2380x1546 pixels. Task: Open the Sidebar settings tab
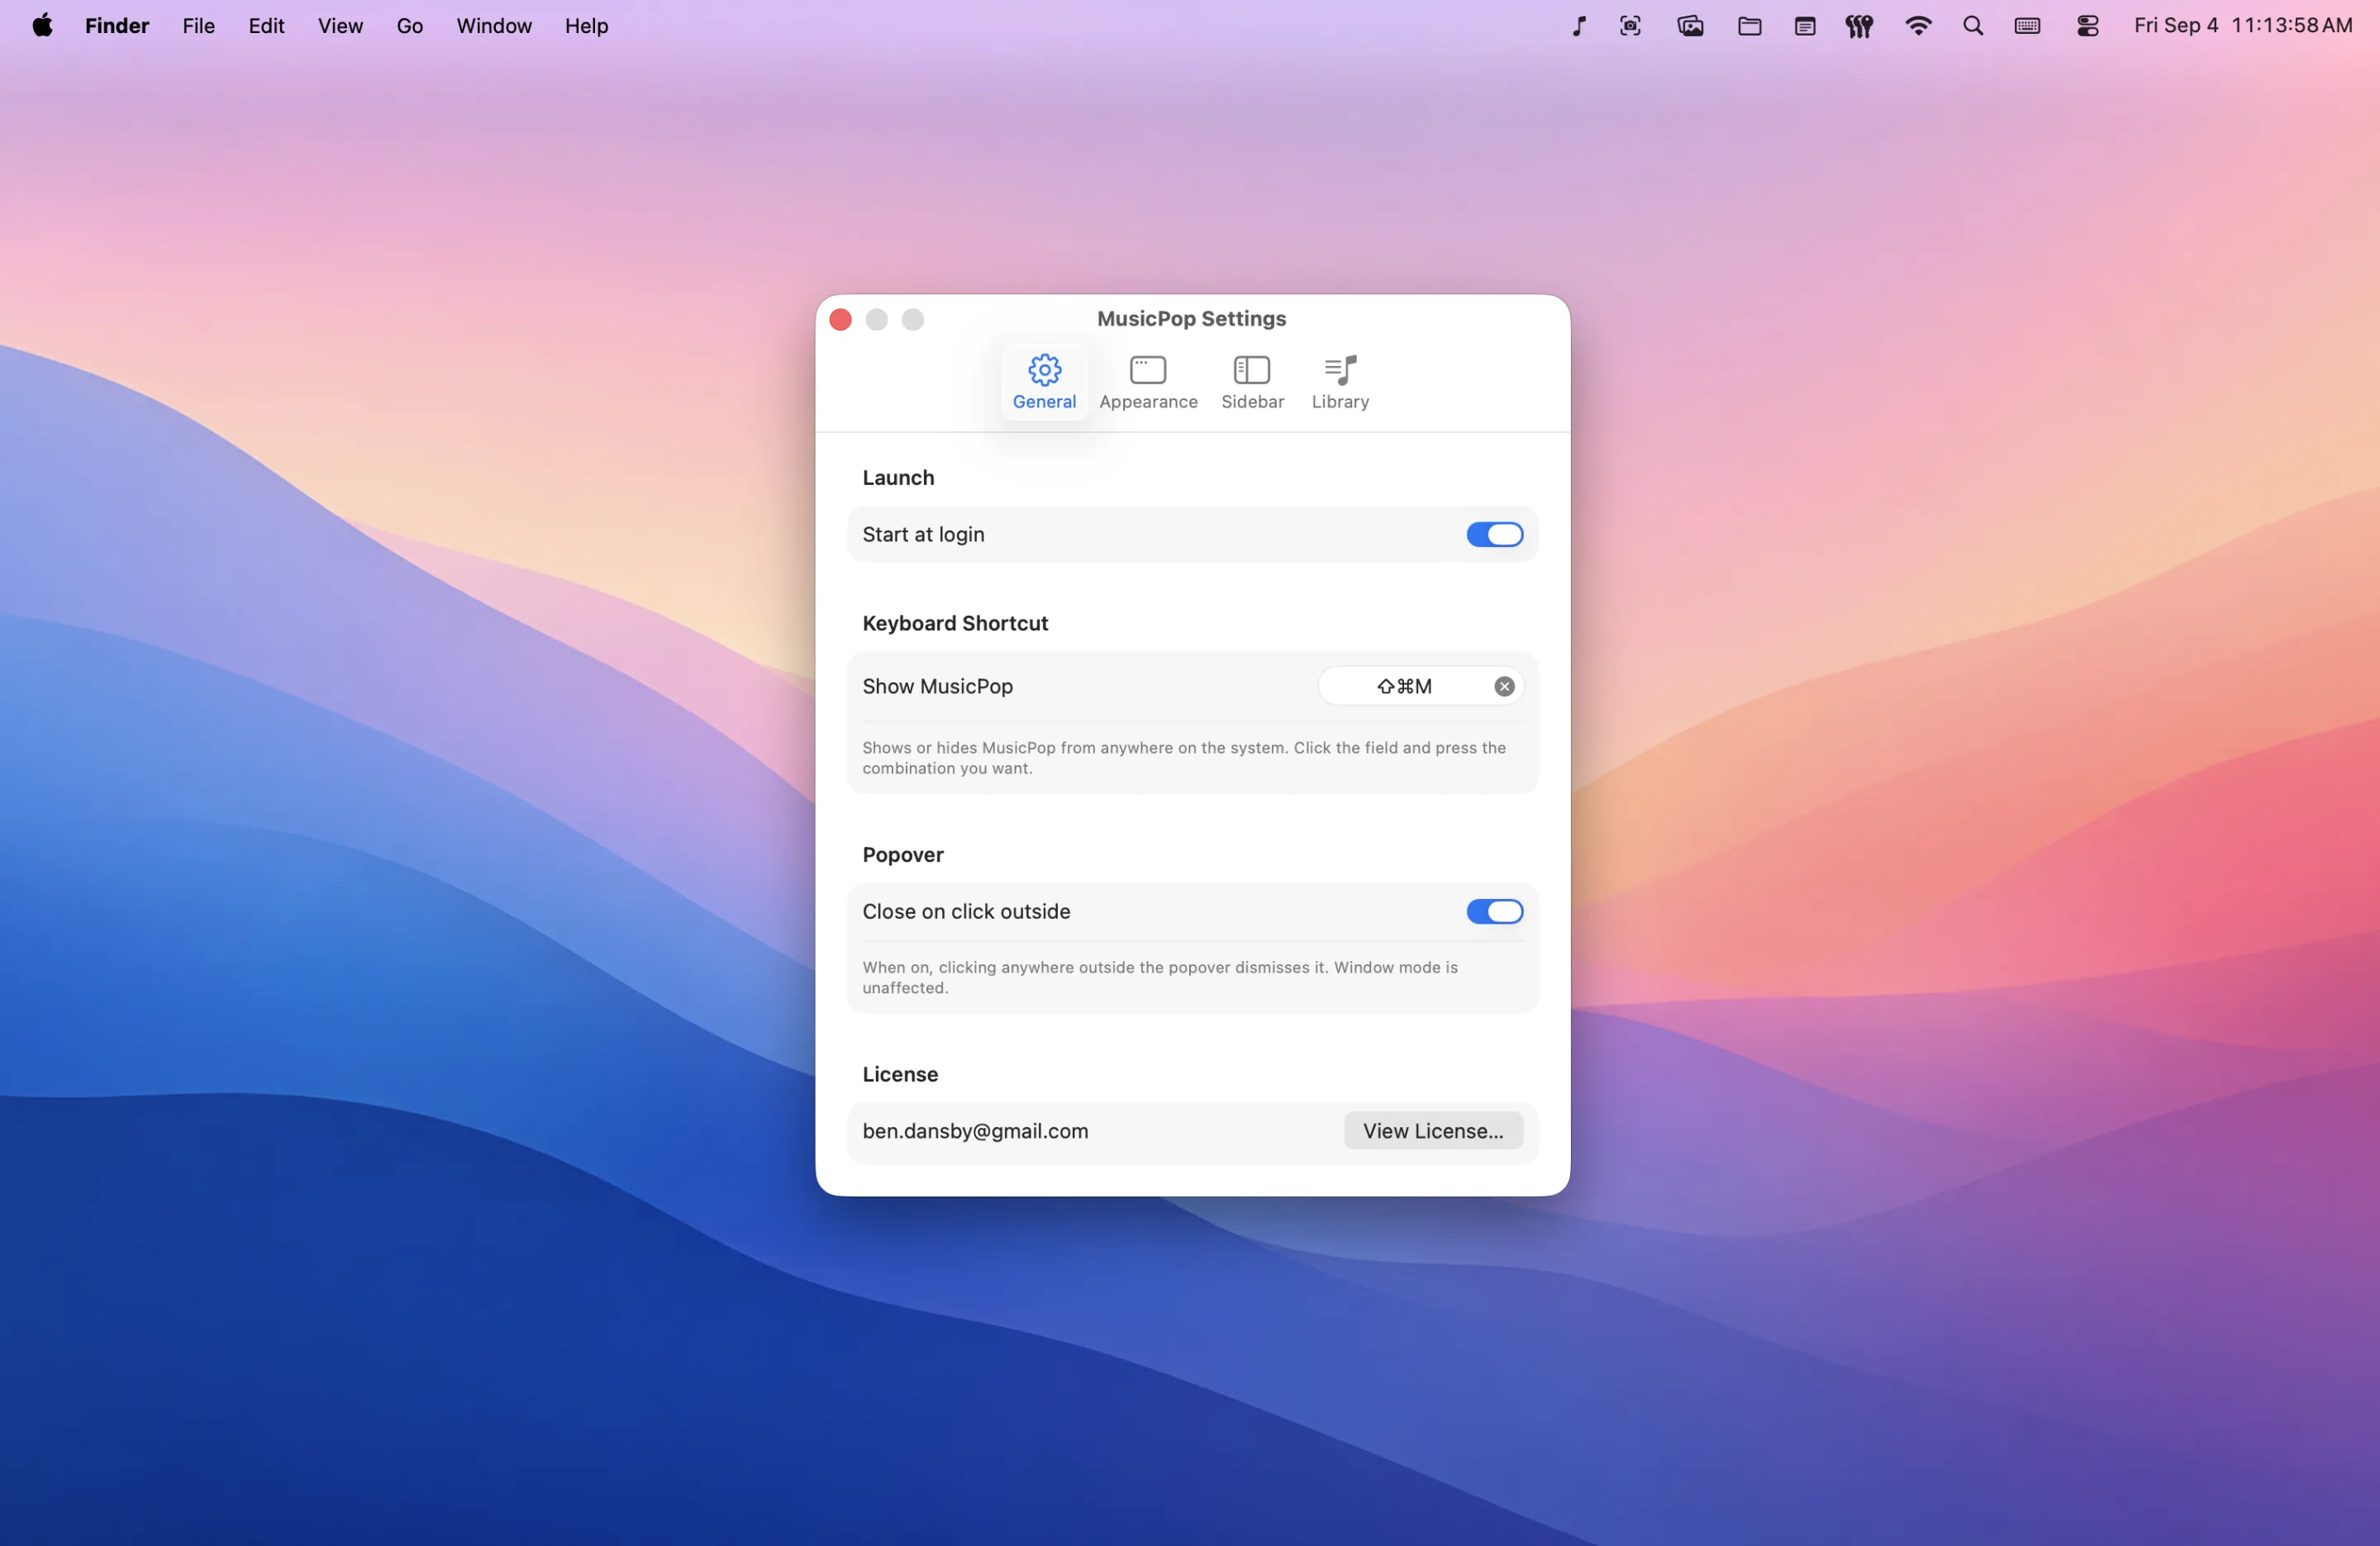[1252, 382]
